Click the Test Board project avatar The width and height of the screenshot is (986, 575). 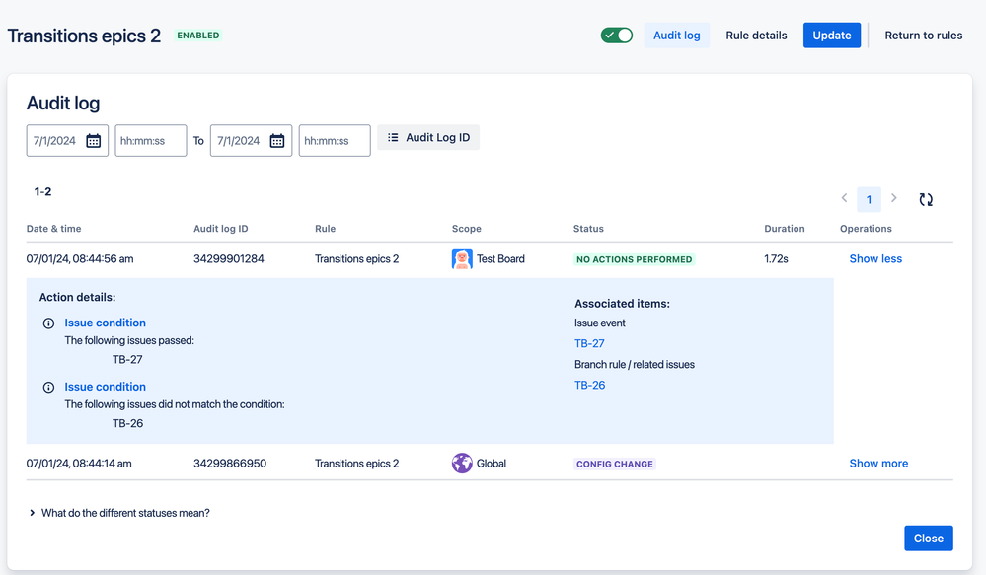click(x=462, y=259)
